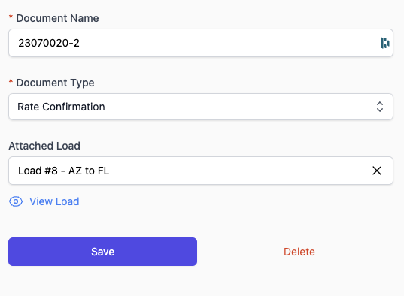Click the Document Name label
Viewport: 404px width, 296px height.
pos(57,18)
